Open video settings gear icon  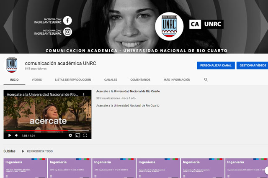(70, 135)
